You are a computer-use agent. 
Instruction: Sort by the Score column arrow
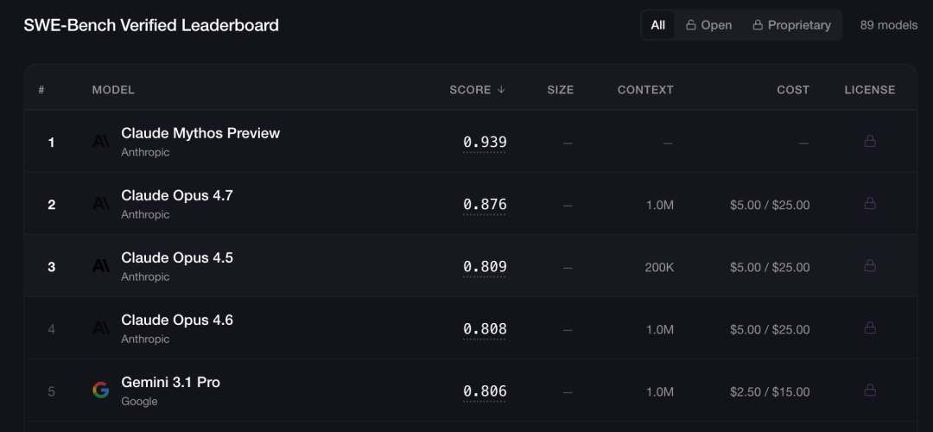pos(501,89)
